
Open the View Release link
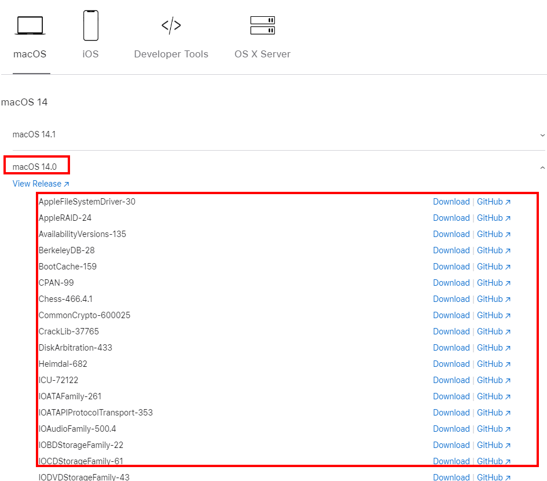tap(41, 184)
